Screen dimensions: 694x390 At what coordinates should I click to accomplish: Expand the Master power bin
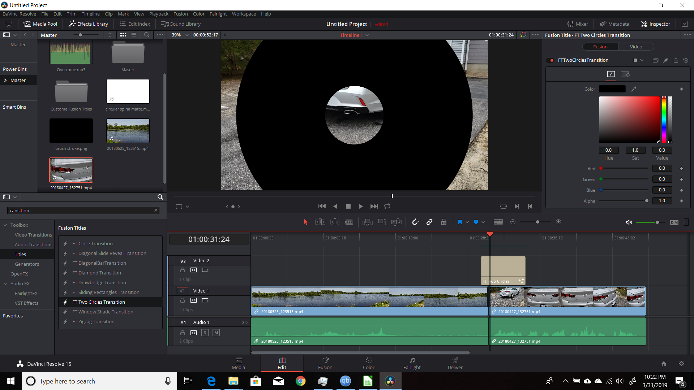click(x=5, y=80)
